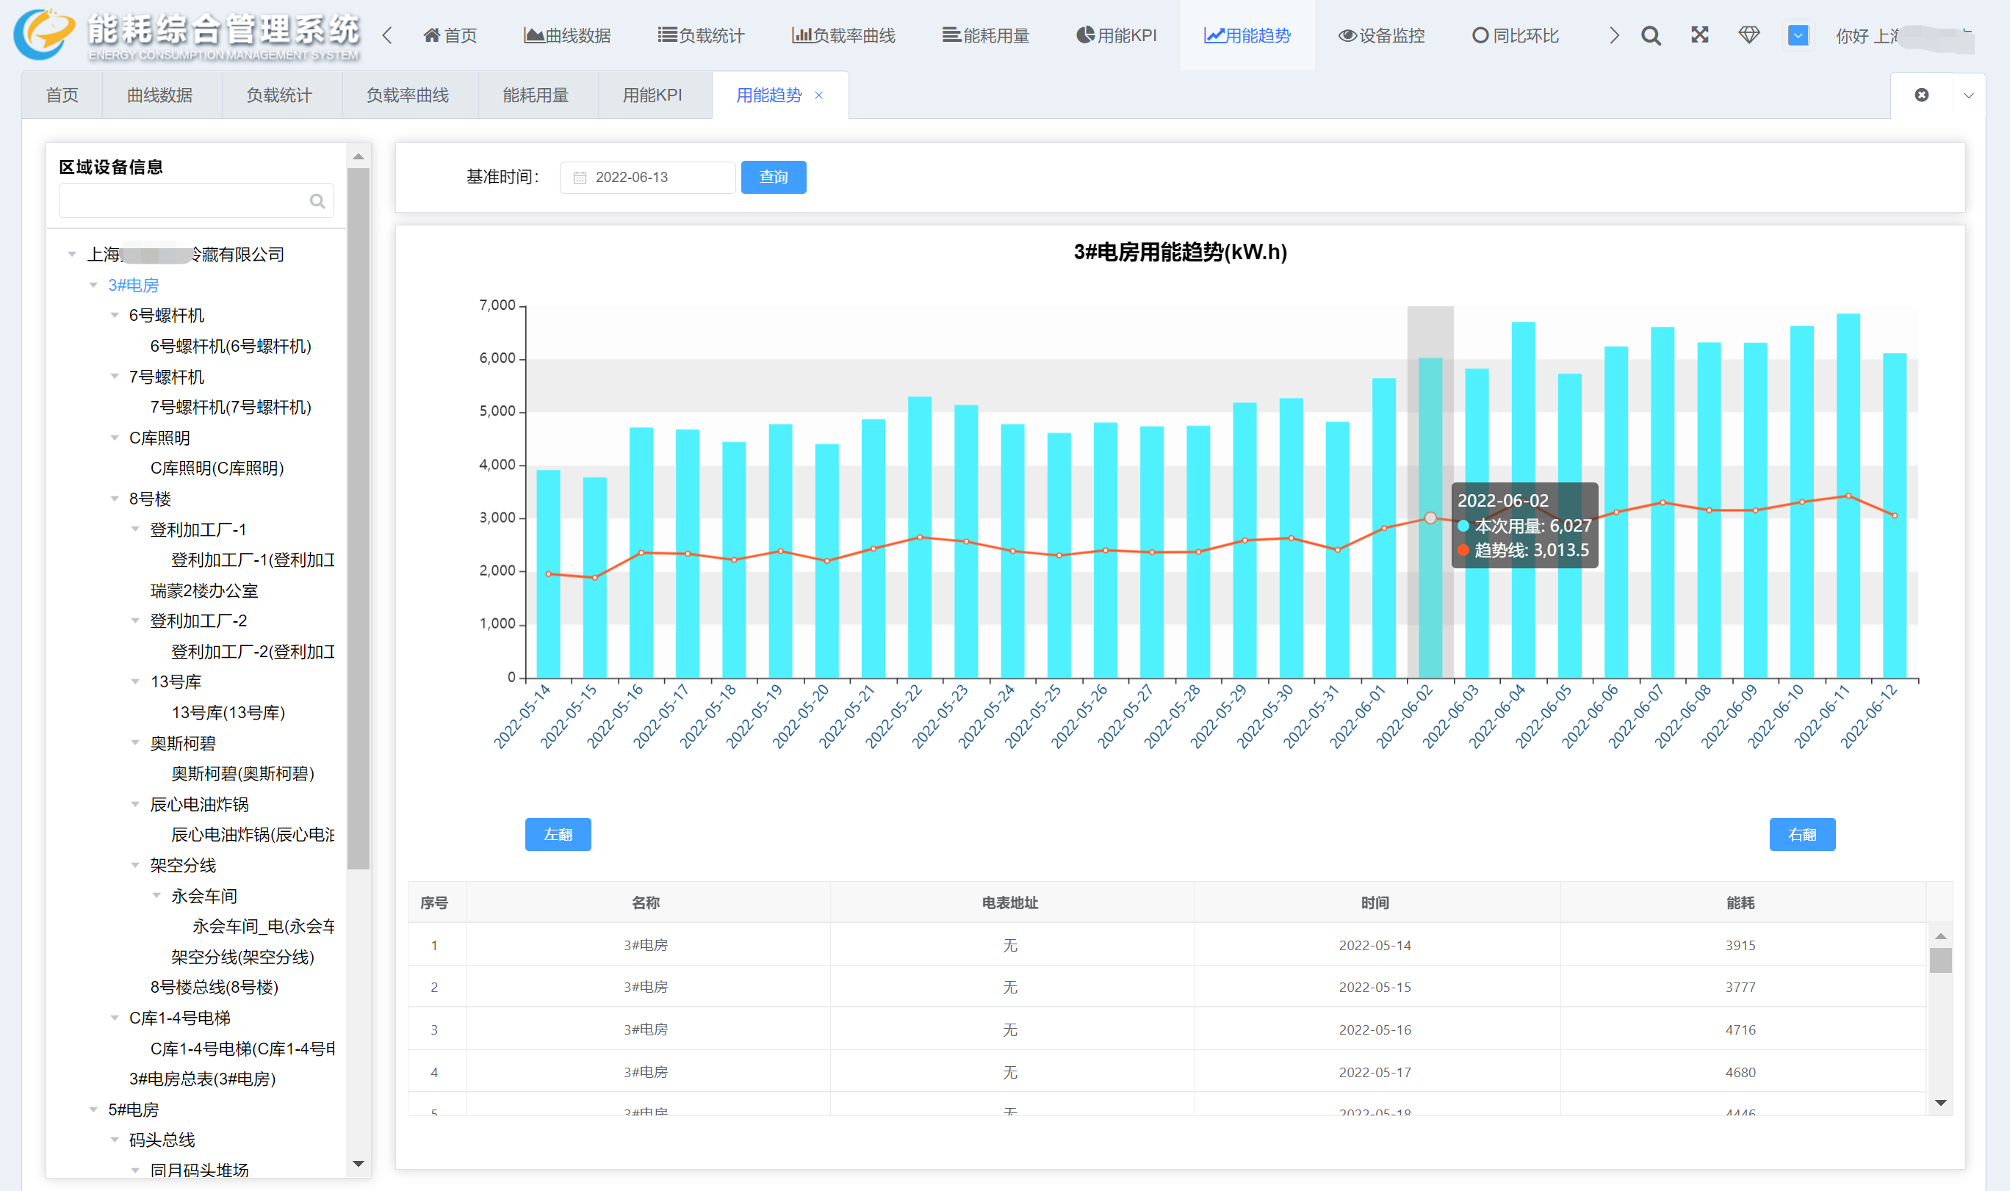This screenshot has height=1191, width=2010.
Task: Close the 用能趋势 tab
Action: tap(819, 95)
